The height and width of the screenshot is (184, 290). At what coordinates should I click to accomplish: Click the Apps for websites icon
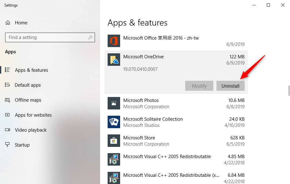click(x=8, y=115)
